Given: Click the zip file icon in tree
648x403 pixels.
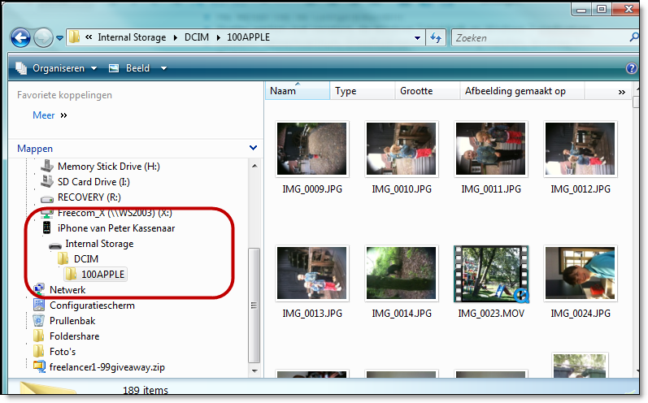Looking at the screenshot, I should pyautogui.click(x=39, y=366).
